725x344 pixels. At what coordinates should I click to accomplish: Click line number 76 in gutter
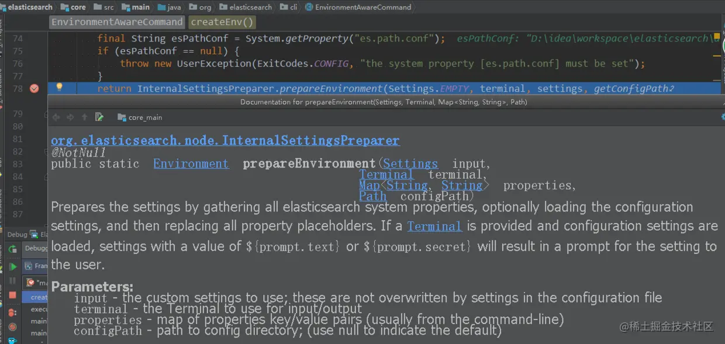click(x=18, y=64)
